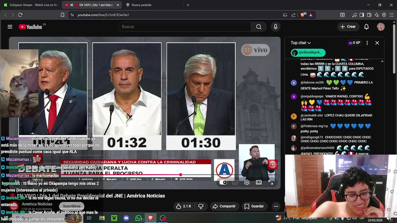
Task: Click @orquideapepe chat username
Action: (x=312, y=96)
